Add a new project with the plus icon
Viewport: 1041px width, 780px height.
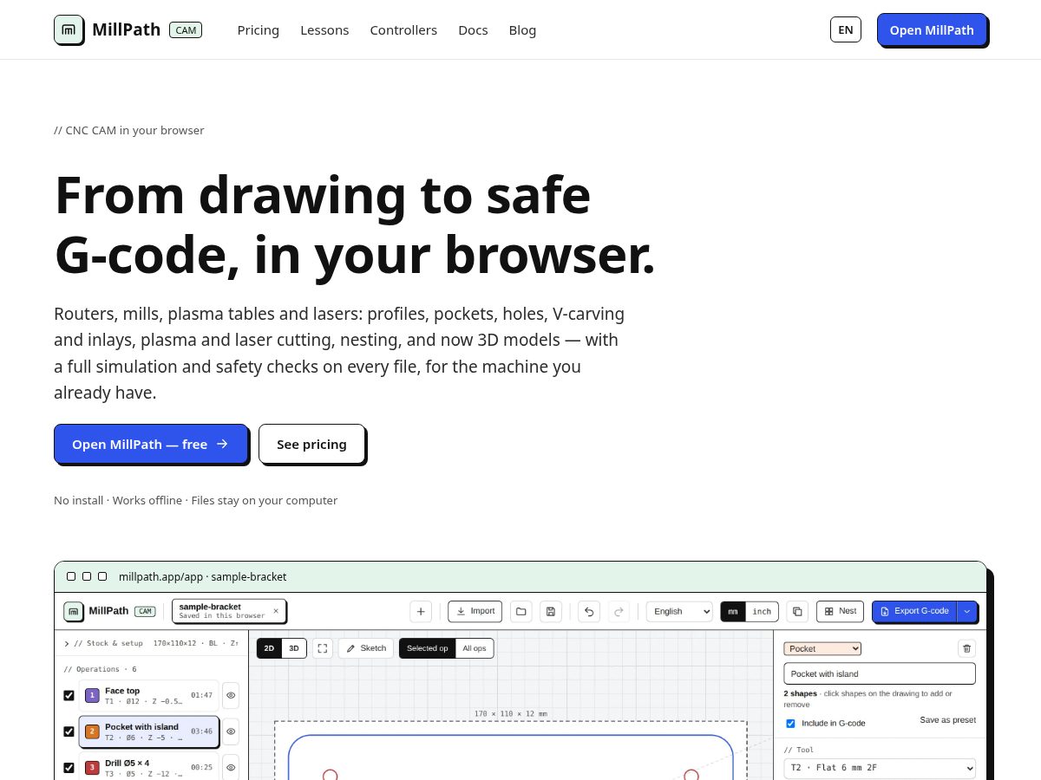pyautogui.click(x=421, y=611)
